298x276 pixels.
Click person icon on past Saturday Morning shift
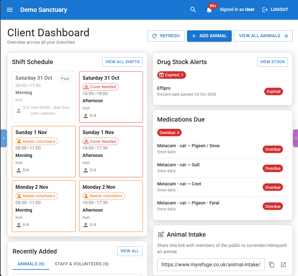[x=19, y=110]
